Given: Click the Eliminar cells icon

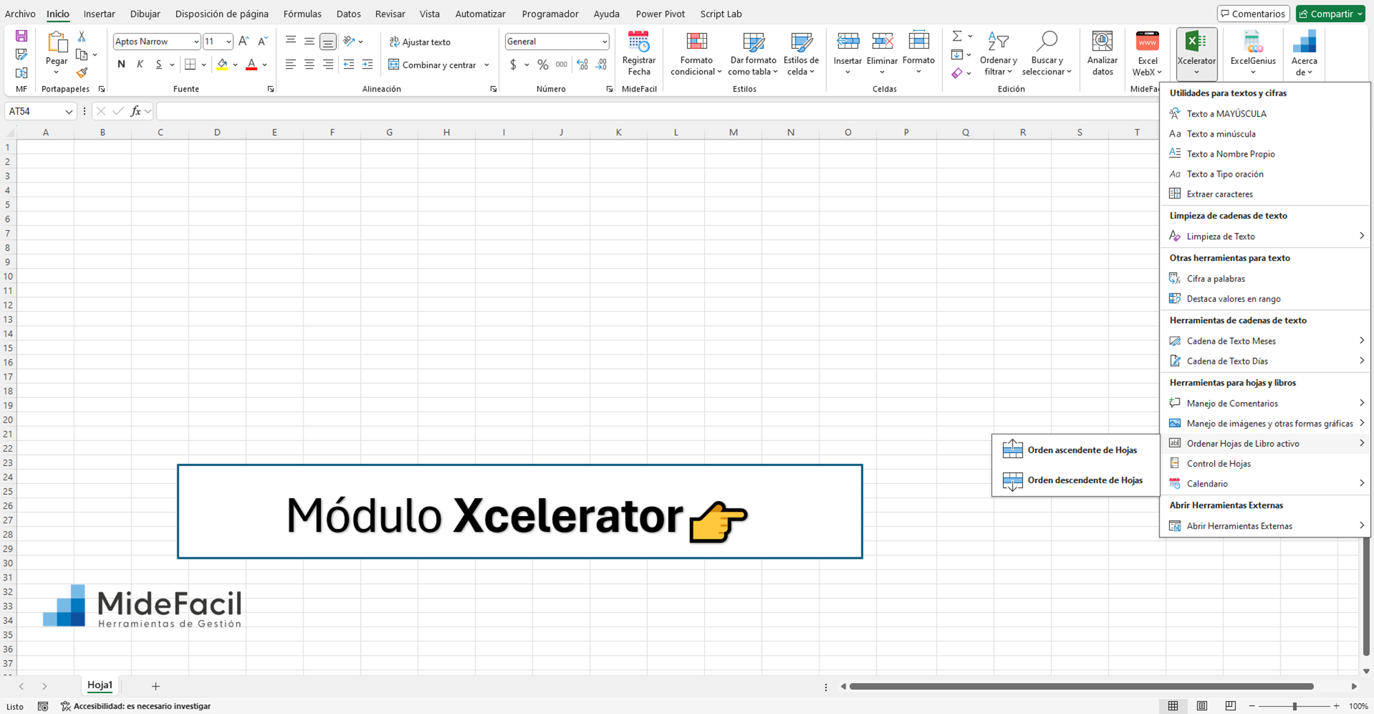Looking at the screenshot, I should coord(882,41).
